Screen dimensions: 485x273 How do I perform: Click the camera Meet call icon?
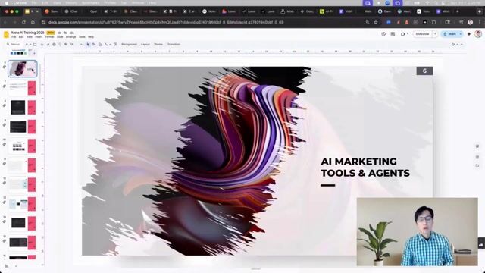[x=403, y=34]
